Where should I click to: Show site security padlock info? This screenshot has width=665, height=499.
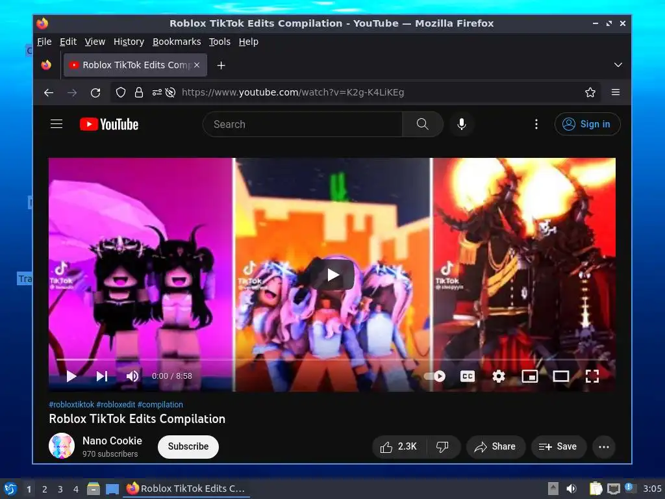tap(139, 92)
